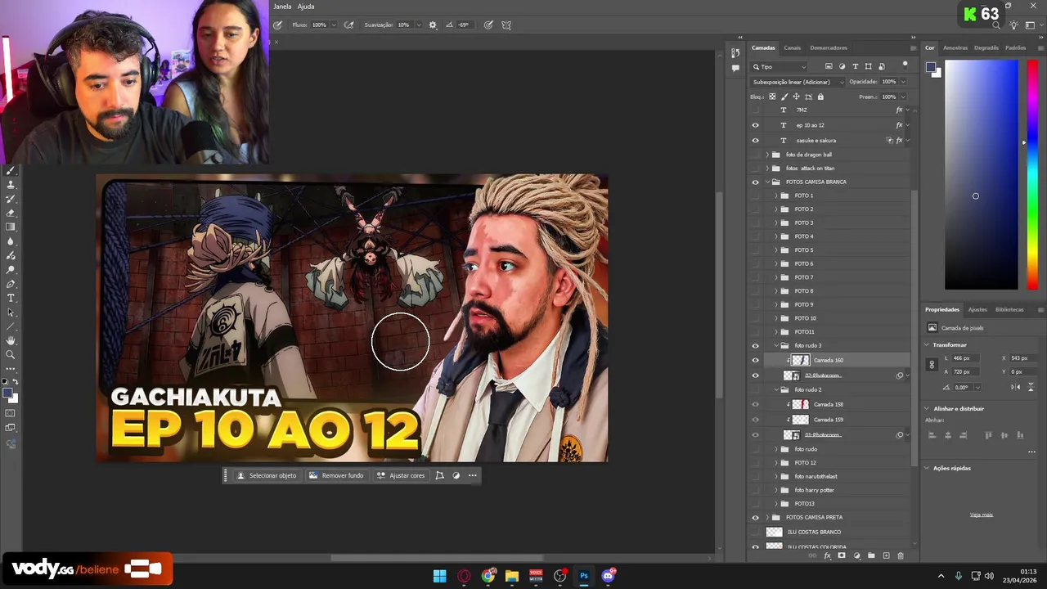Select the Clone Stamp tool
Screen dimensions: 1047x589
(11, 185)
